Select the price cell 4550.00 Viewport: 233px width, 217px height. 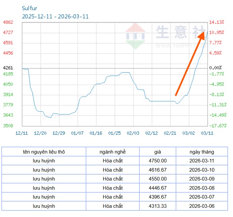pyautogui.click(x=158, y=179)
